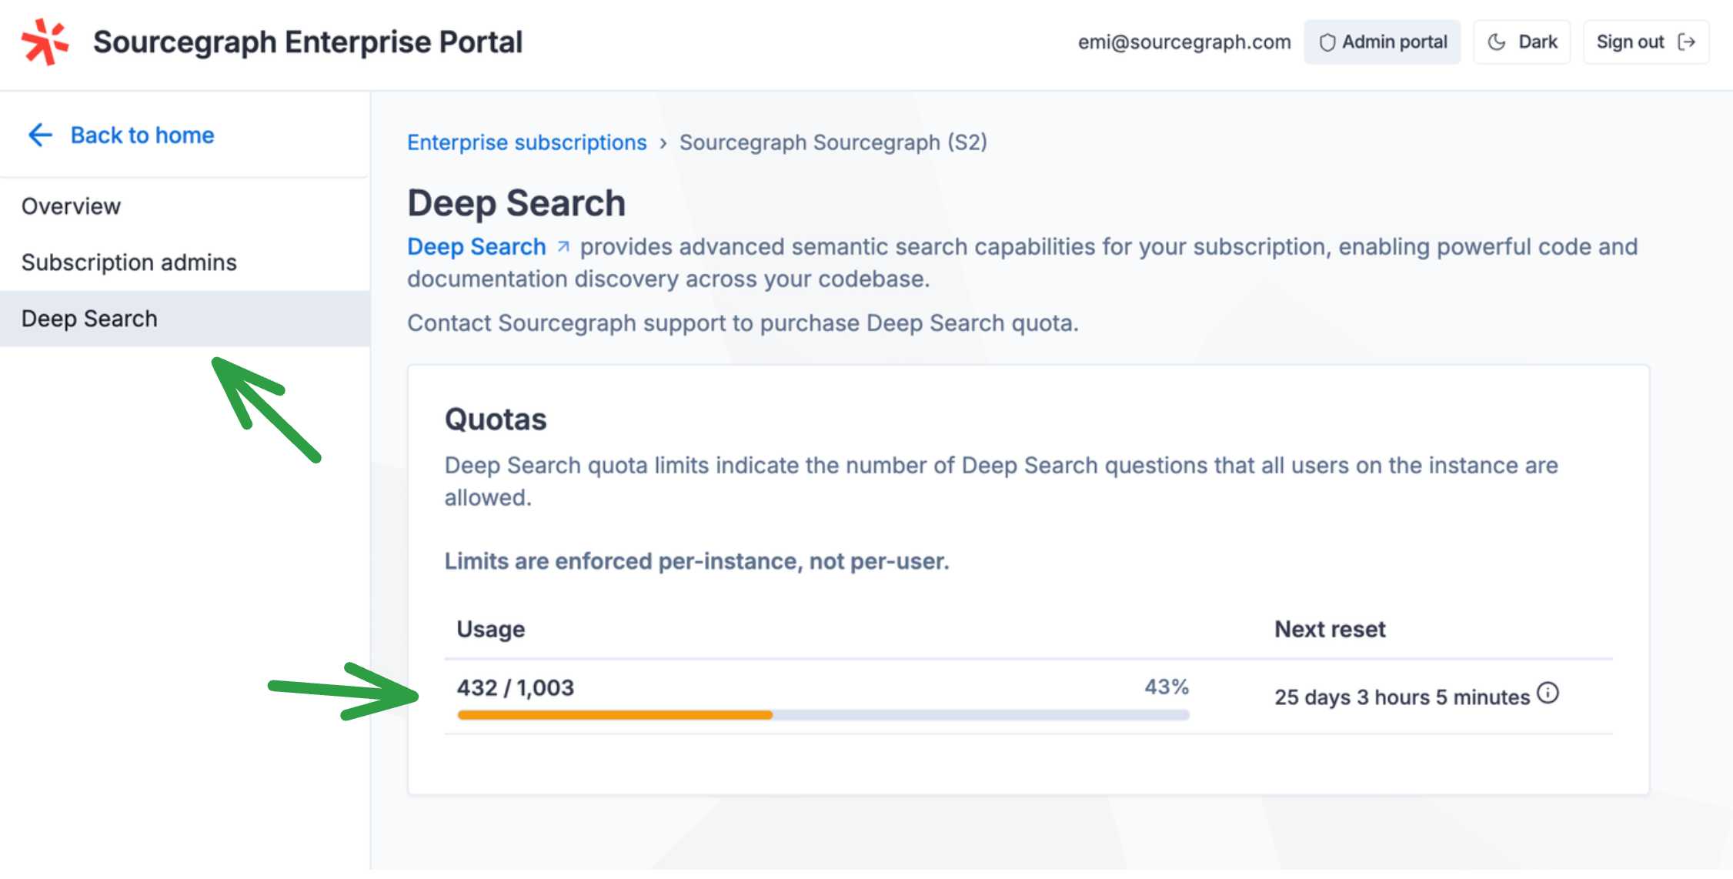The height and width of the screenshot is (879, 1733).
Task: Click the emi@sourcegraph.com account email
Action: (x=1184, y=42)
